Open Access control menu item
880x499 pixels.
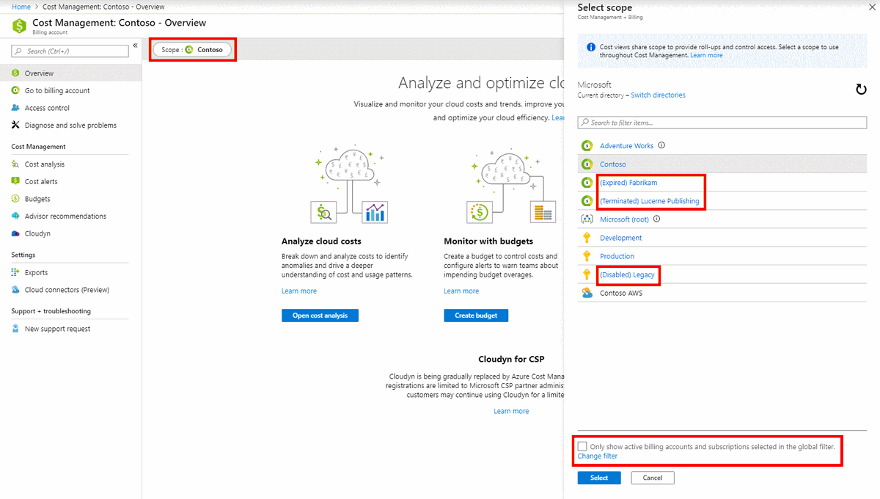pyautogui.click(x=47, y=108)
